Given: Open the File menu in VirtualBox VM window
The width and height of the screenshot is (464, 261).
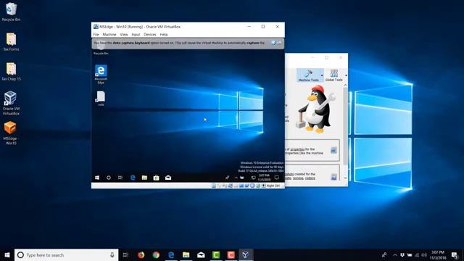Looking at the screenshot, I should tap(96, 35).
